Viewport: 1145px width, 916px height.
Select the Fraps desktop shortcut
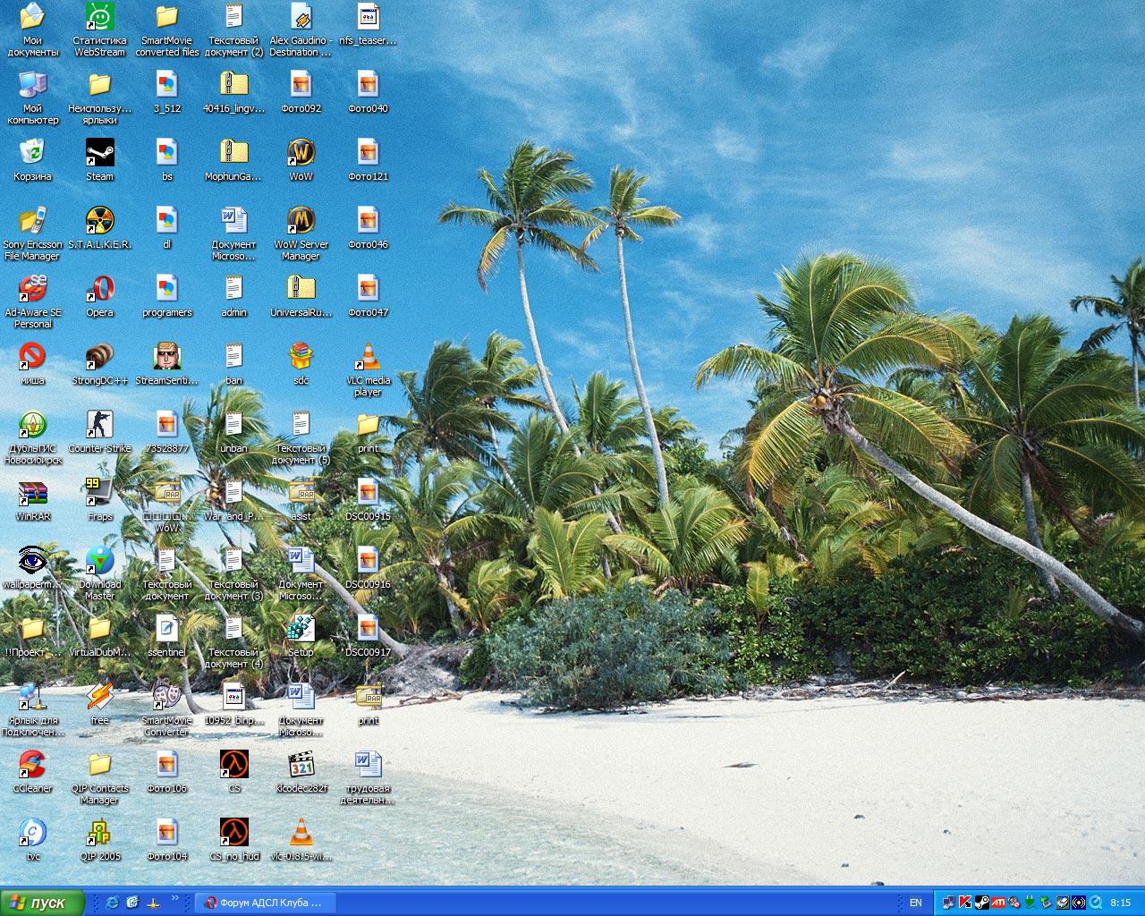point(99,493)
